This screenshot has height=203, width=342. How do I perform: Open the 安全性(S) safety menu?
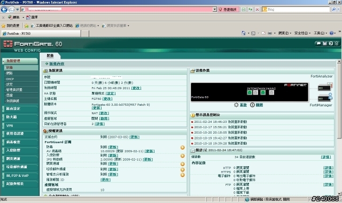click(x=302, y=33)
